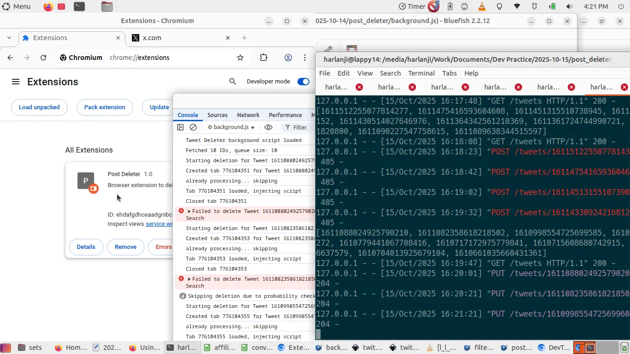This screenshot has height=354, width=630.
Task: Open the background.js context dropdown
Action: 231,127
